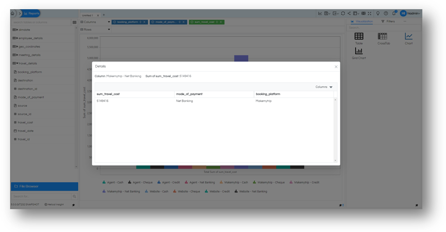Open the File Browser panel
This screenshot has width=446, height=232.
click(44, 186)
